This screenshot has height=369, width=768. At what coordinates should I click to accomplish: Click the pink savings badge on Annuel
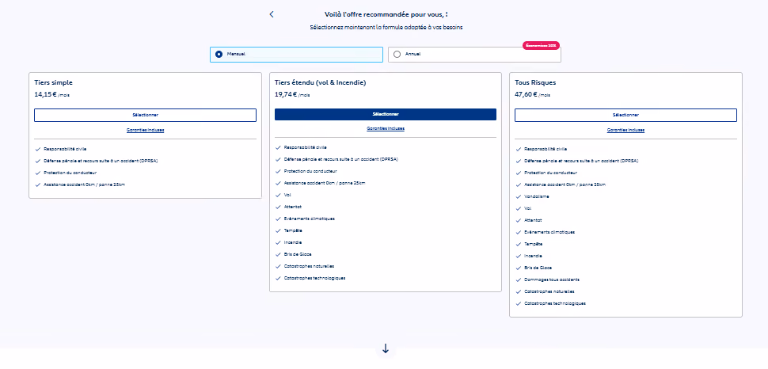tap(541, 45)
